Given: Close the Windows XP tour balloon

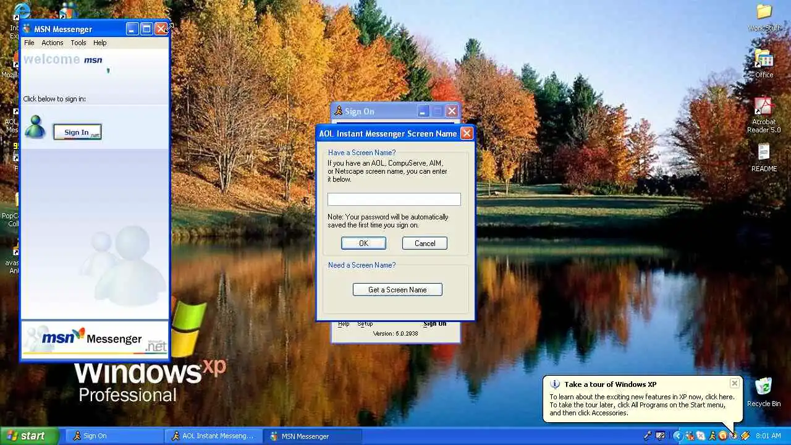Looking at the screenshot, I should 734,383.
